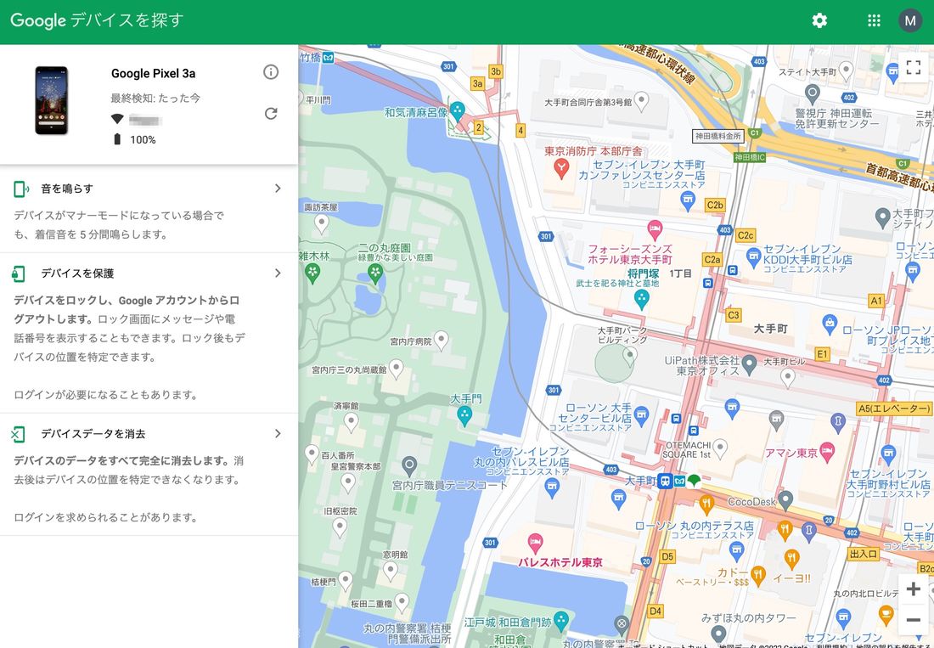Click the セブン-イレブン 丸の内パレスビル店 pin

(x=552, y=487)
